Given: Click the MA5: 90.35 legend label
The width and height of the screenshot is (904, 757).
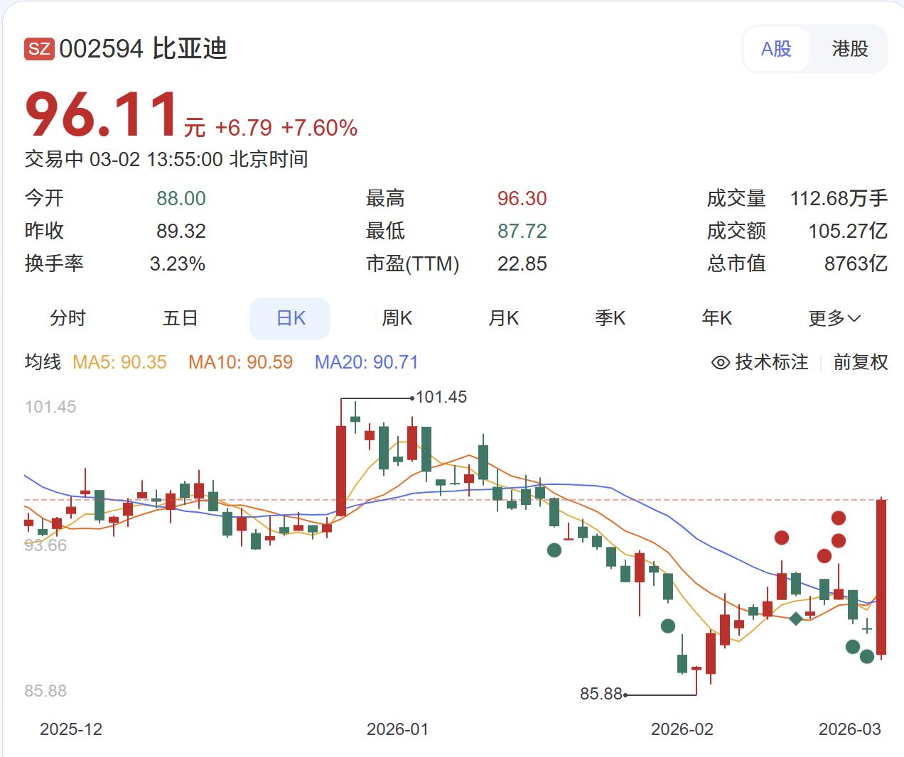Looking at the screenshot, I should tap(119, 363).
